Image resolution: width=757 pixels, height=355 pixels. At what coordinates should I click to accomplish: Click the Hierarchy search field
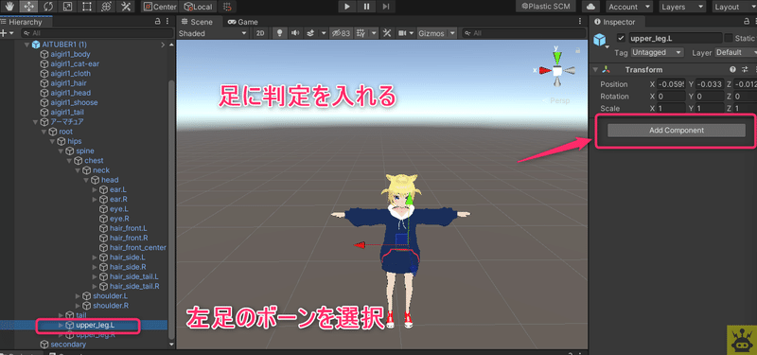97,33
